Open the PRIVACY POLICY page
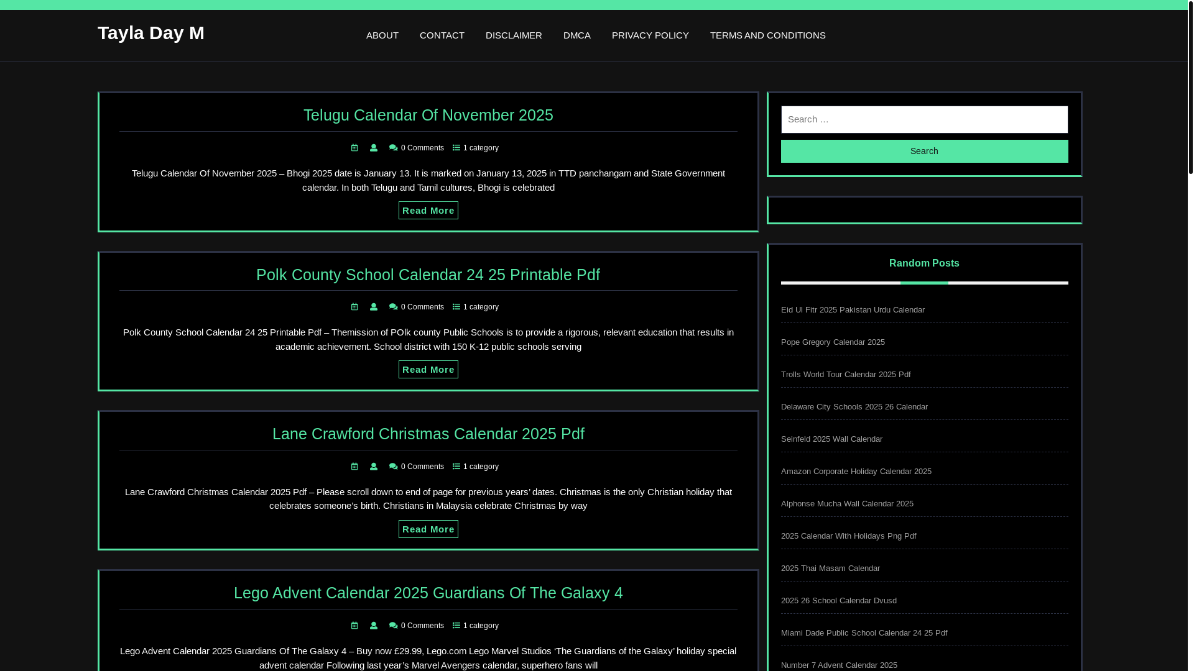1194x671 pixels. [650, 35]
